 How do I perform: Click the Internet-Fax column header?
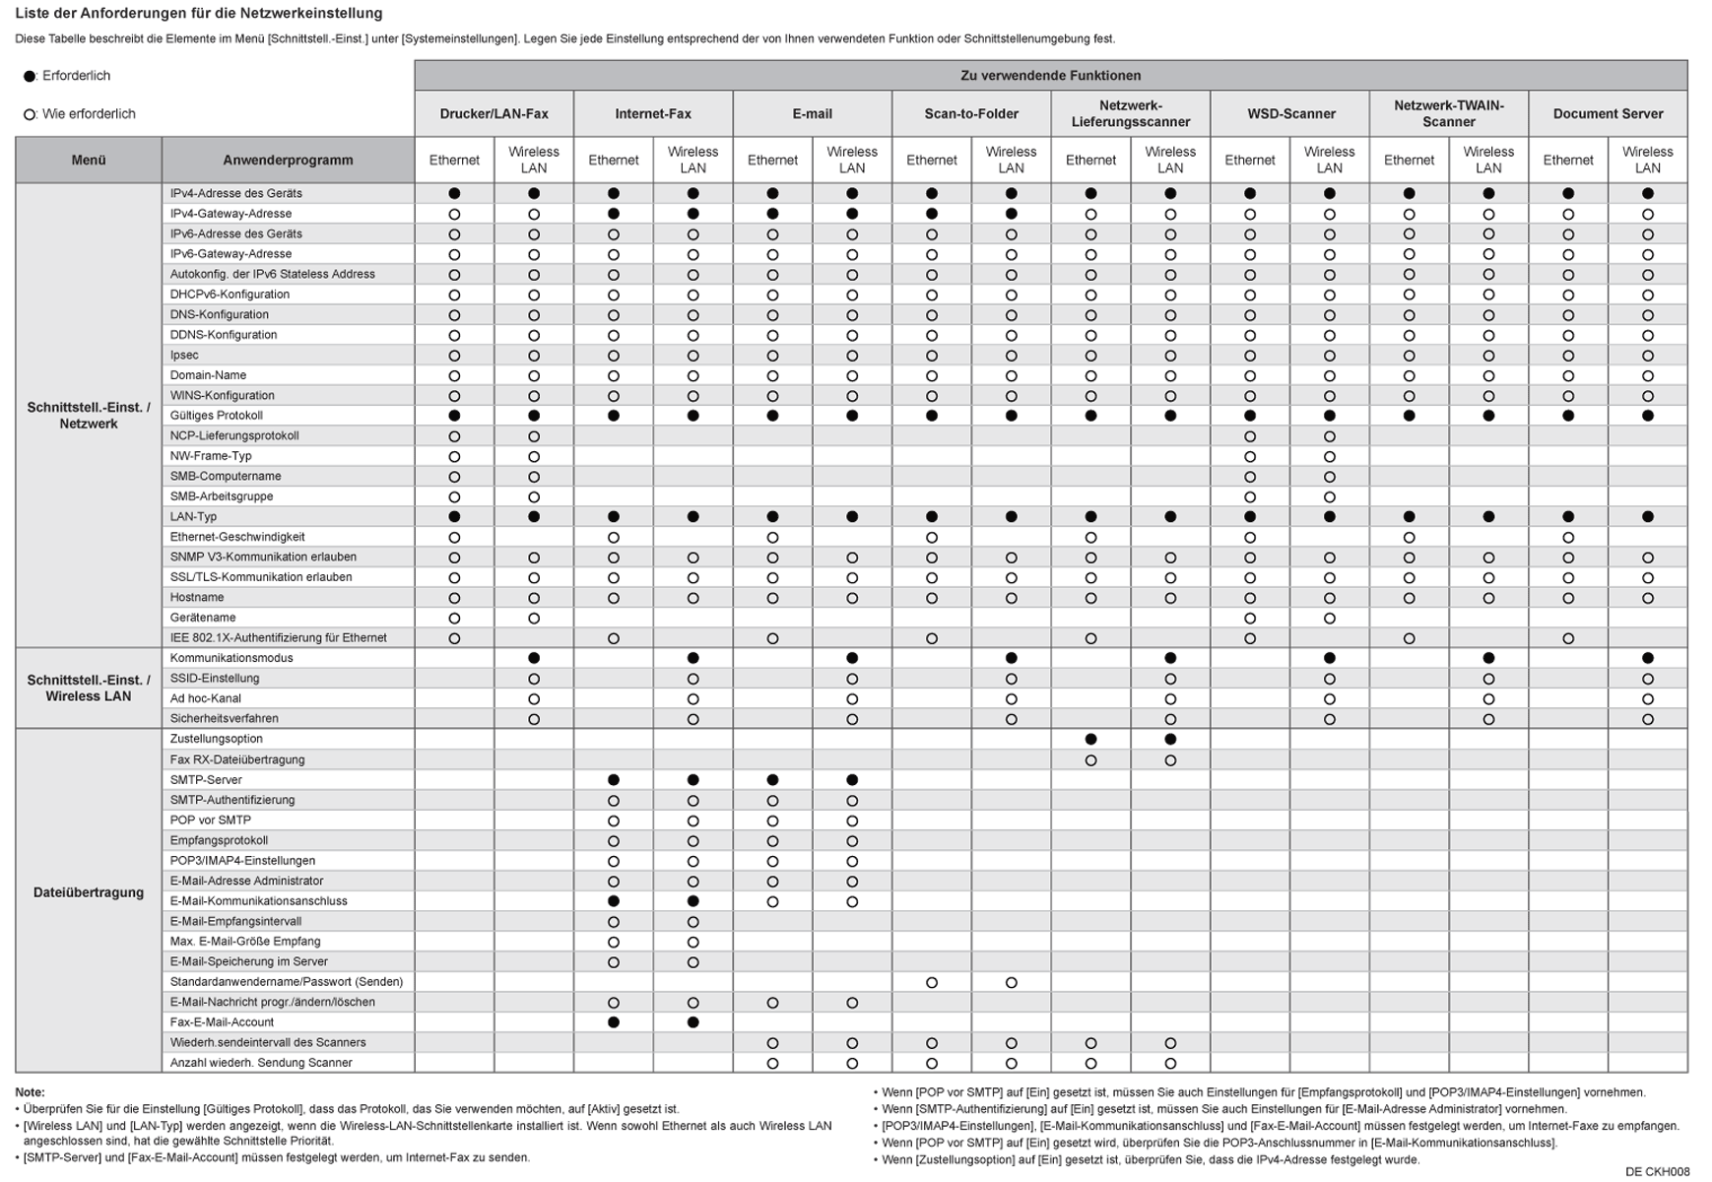click(653, 114)
